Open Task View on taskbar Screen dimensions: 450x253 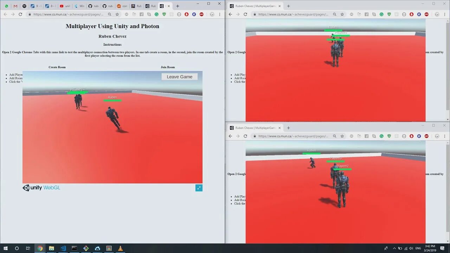tap(28, 248)
